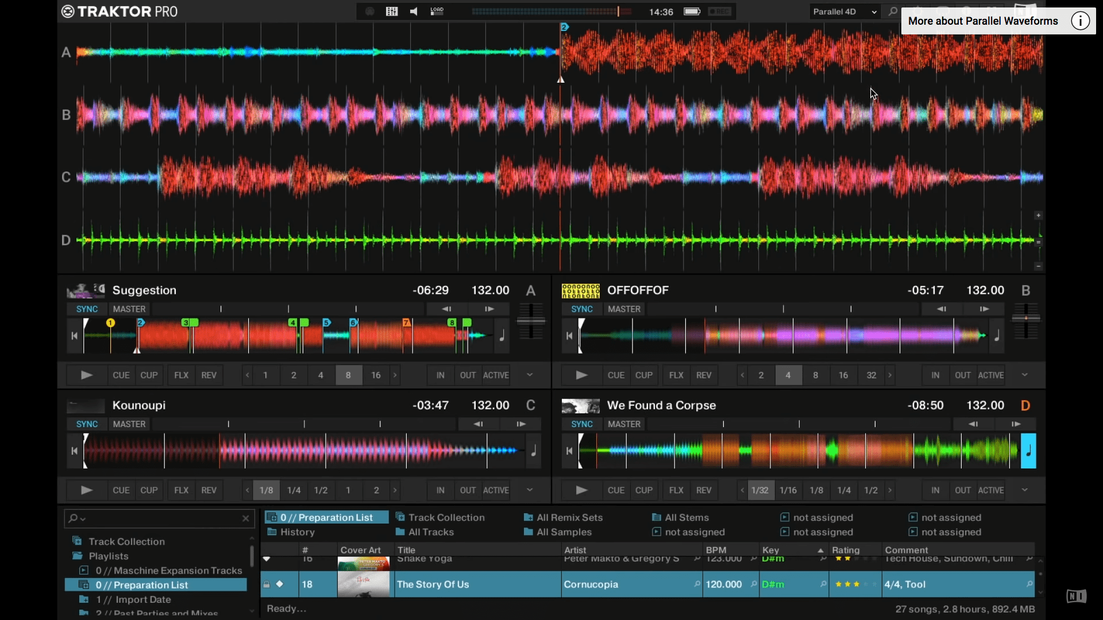1103x620 pixels.
Task: Click the info icon on Parallel Waveforms banner
Action: point(1079,21)
